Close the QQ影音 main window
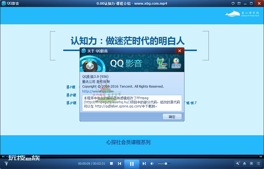The width and height of the screenshot is (264, 169). click(x=259, y=3)
